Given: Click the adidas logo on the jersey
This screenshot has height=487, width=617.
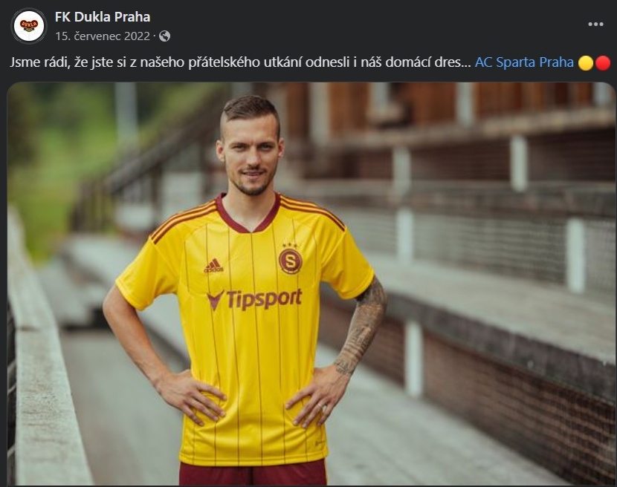Looking at the screenshot, I should tap(213, 266).
